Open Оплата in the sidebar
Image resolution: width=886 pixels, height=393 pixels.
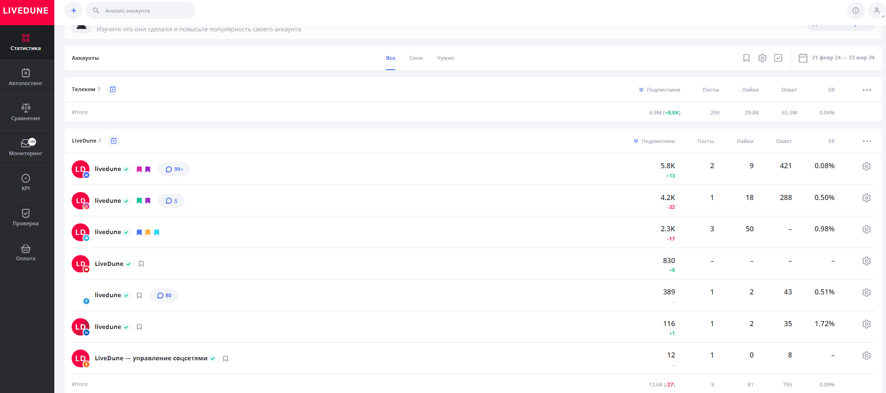tap(26, 252)
